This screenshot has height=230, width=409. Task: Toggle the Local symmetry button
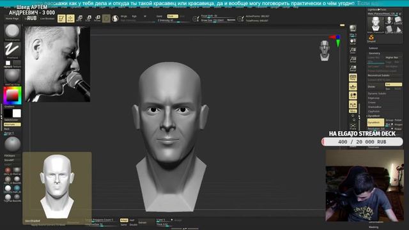click(353, 95)
